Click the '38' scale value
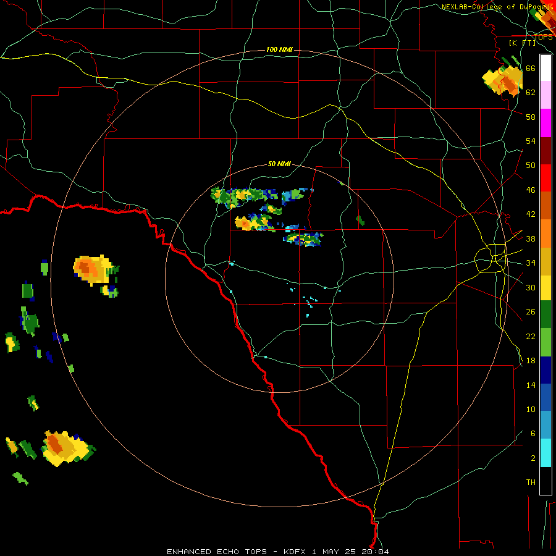 tap(531, 239)
